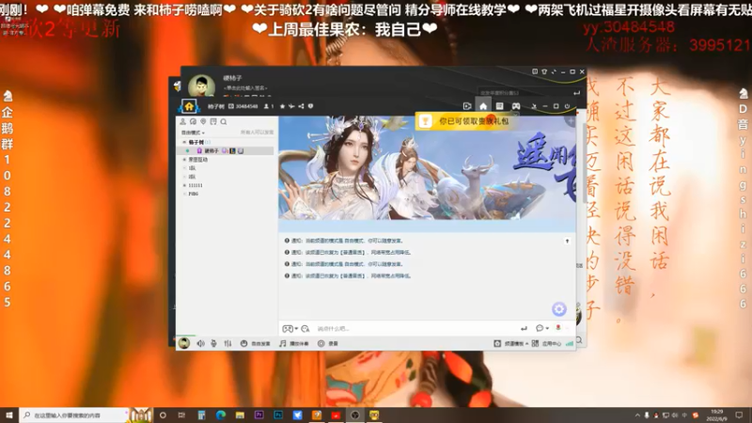Click the game artwork banner
752x423 pixels.
tap(427, 168)
